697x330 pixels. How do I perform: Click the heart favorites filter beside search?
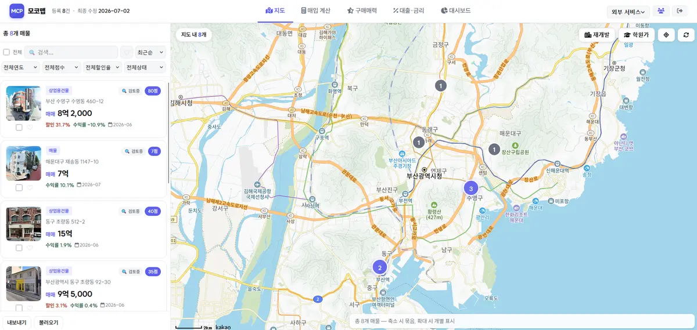click(x=127, y=52)
